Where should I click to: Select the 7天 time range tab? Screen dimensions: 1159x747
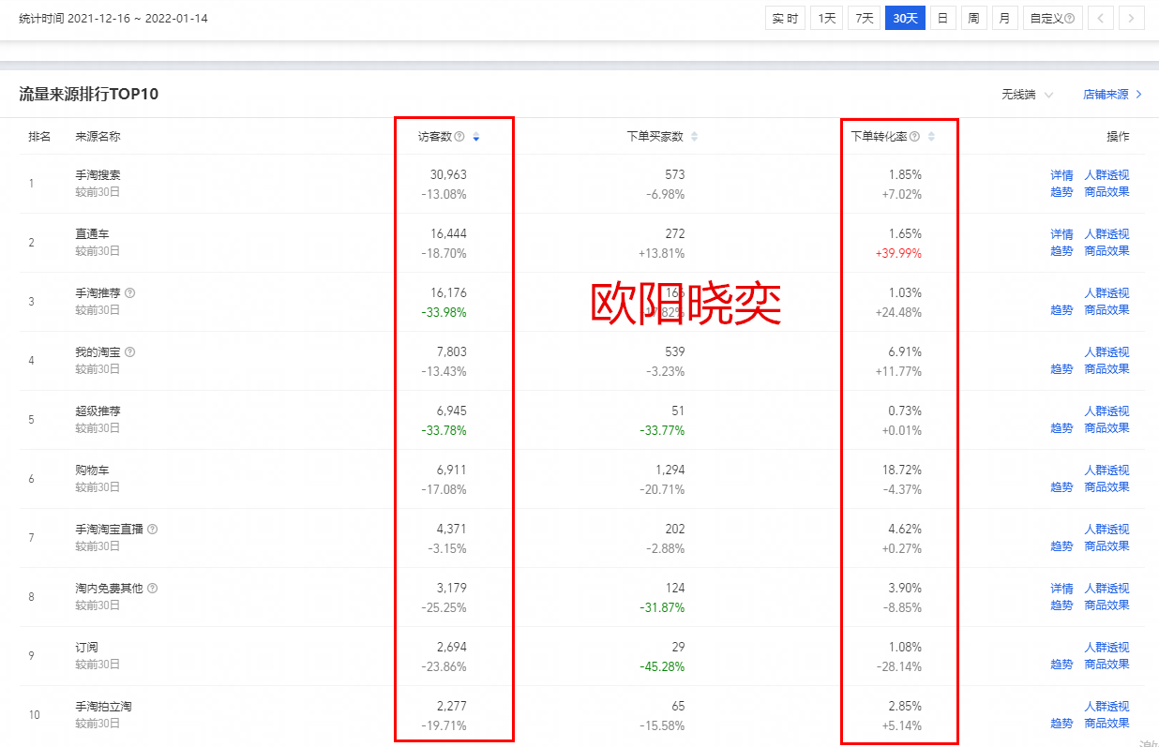pos(864,18)
